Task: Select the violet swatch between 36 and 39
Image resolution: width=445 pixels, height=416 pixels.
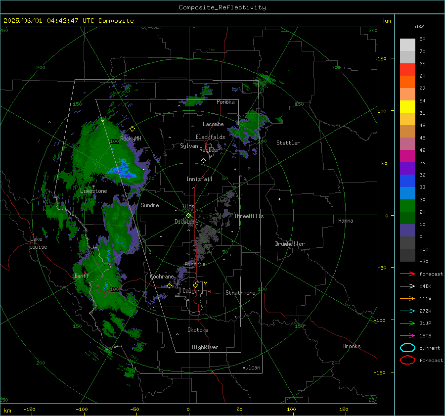Action: point(407,169)
